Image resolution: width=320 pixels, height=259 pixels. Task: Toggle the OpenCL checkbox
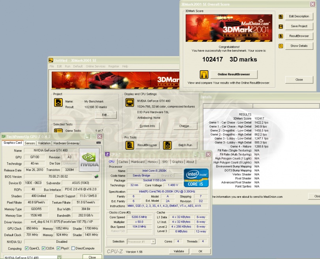pyautogui.click(x=26, y=248)
